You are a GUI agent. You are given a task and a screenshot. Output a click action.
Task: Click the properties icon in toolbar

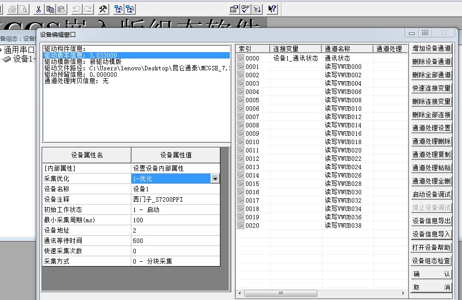pos(234,9)
